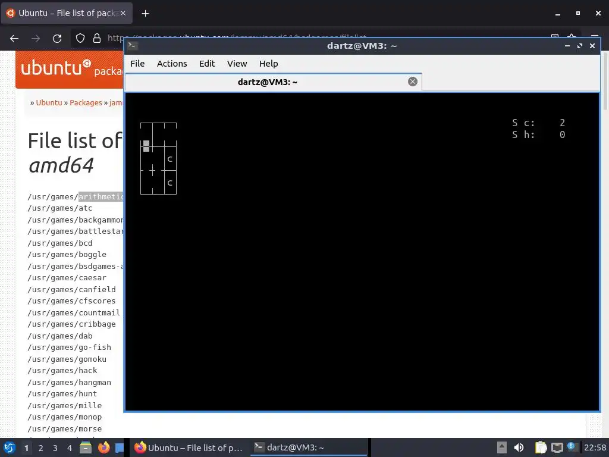Close the Ubuntu File list browser tab
Screen dimensions: 609x457
pos(123,13)
